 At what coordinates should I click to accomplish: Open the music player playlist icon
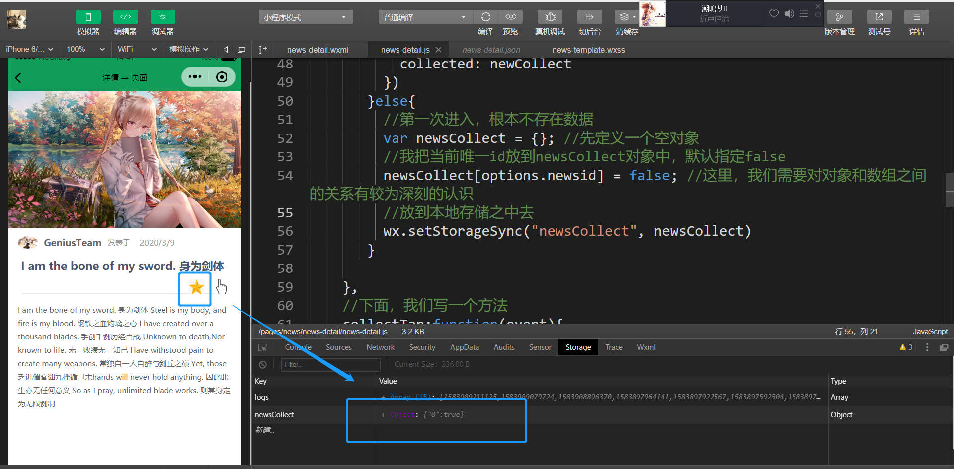pos(804,13)
